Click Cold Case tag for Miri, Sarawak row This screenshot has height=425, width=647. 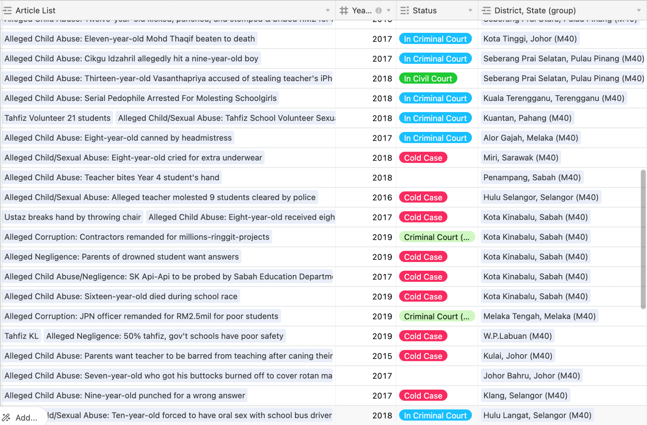[423, 158]
